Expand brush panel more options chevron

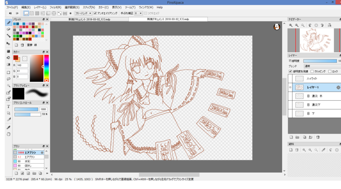tap(47, 173)
